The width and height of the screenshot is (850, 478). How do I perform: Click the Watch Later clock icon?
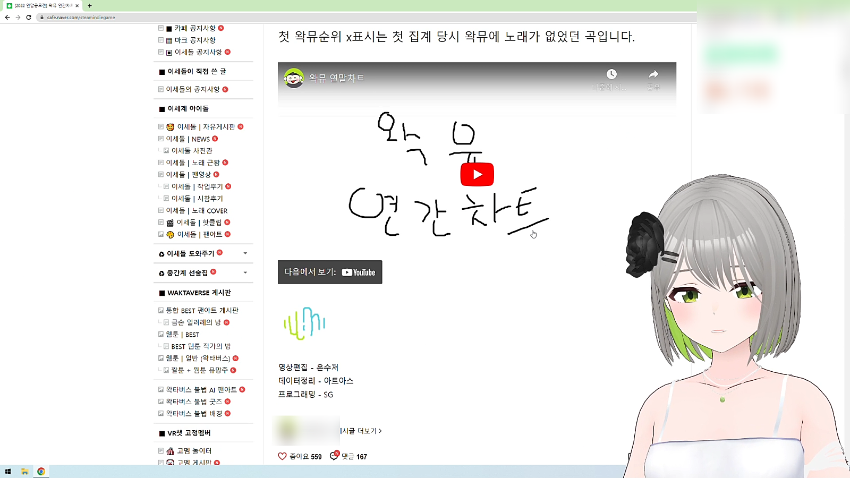(611, 74)
